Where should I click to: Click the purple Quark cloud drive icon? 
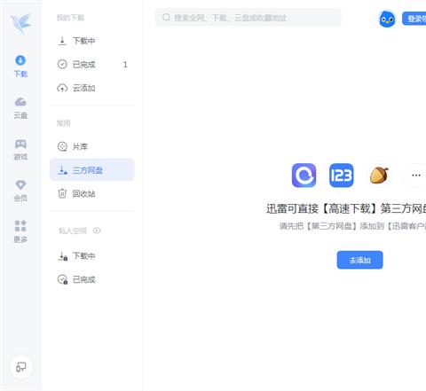point(304,176)
